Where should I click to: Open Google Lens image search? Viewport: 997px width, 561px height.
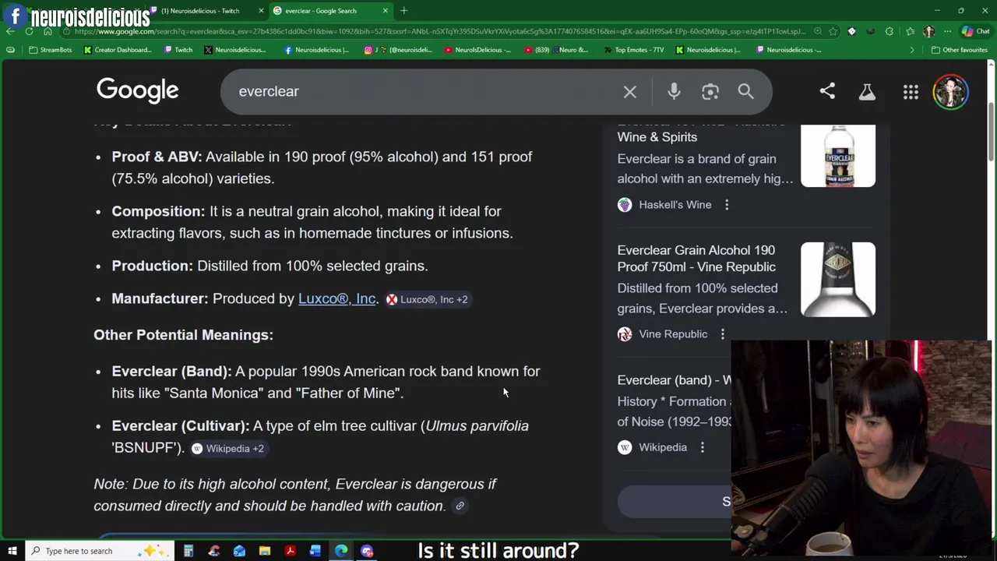[x=710, y=92]
